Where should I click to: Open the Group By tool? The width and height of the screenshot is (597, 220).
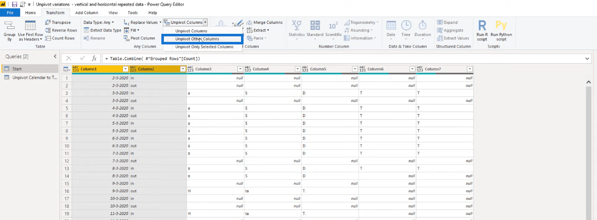click(10, 31)
